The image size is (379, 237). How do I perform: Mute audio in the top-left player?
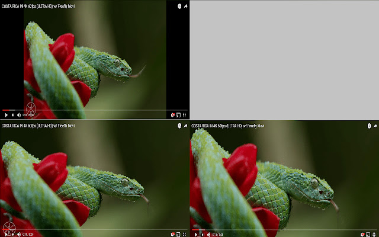(19, 115)
